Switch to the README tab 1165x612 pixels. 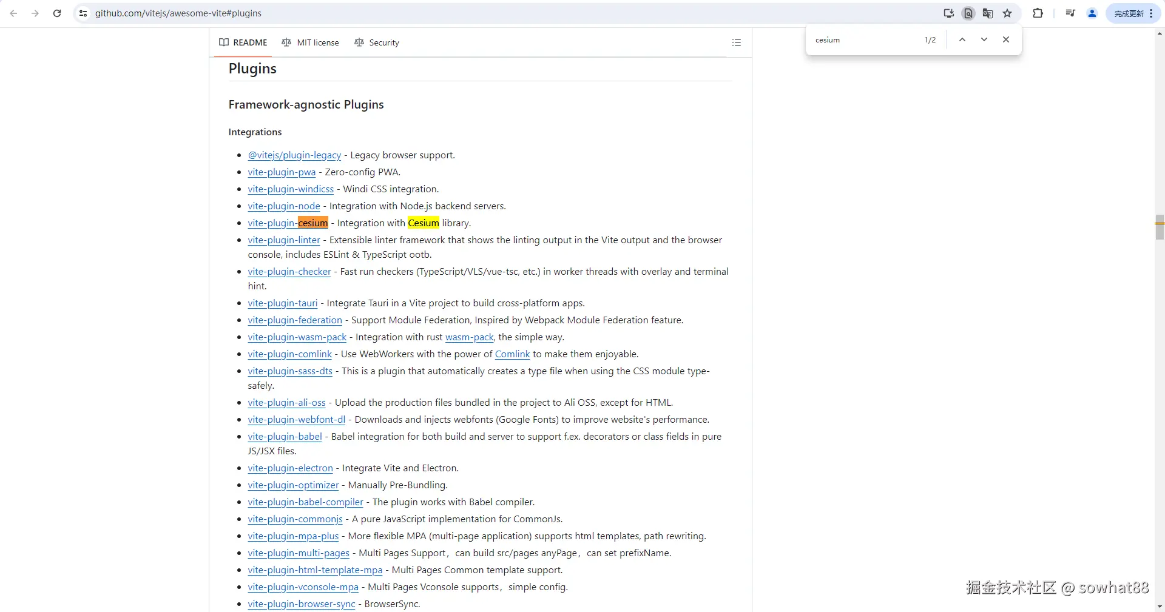pos(243,42)
